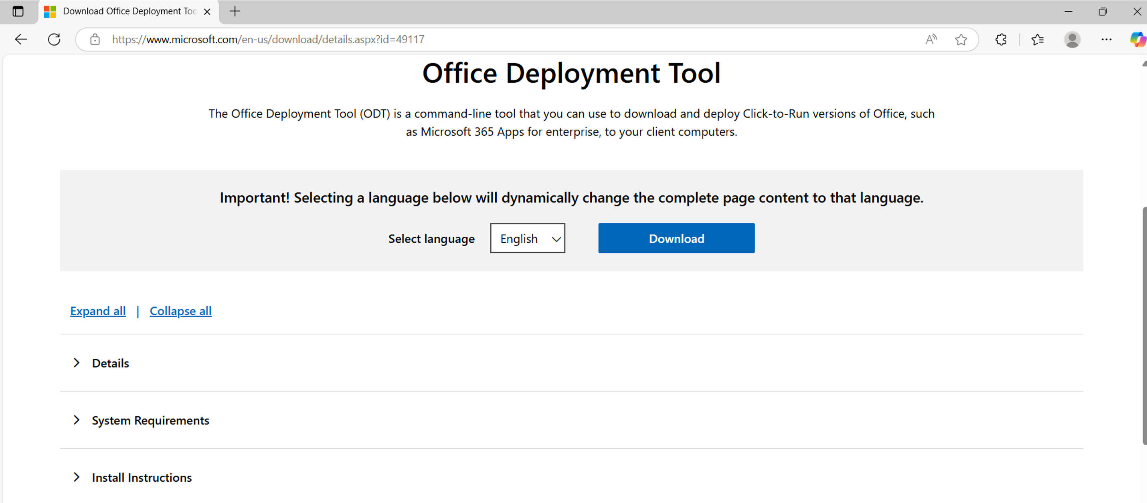Click the Expand all link
This screenshot has width=1147, height=503.
click(x=98, y=311)
